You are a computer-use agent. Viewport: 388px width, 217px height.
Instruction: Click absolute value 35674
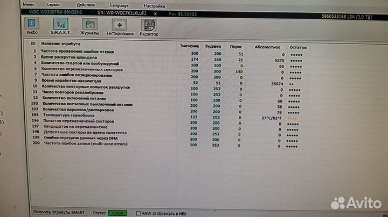277,84
